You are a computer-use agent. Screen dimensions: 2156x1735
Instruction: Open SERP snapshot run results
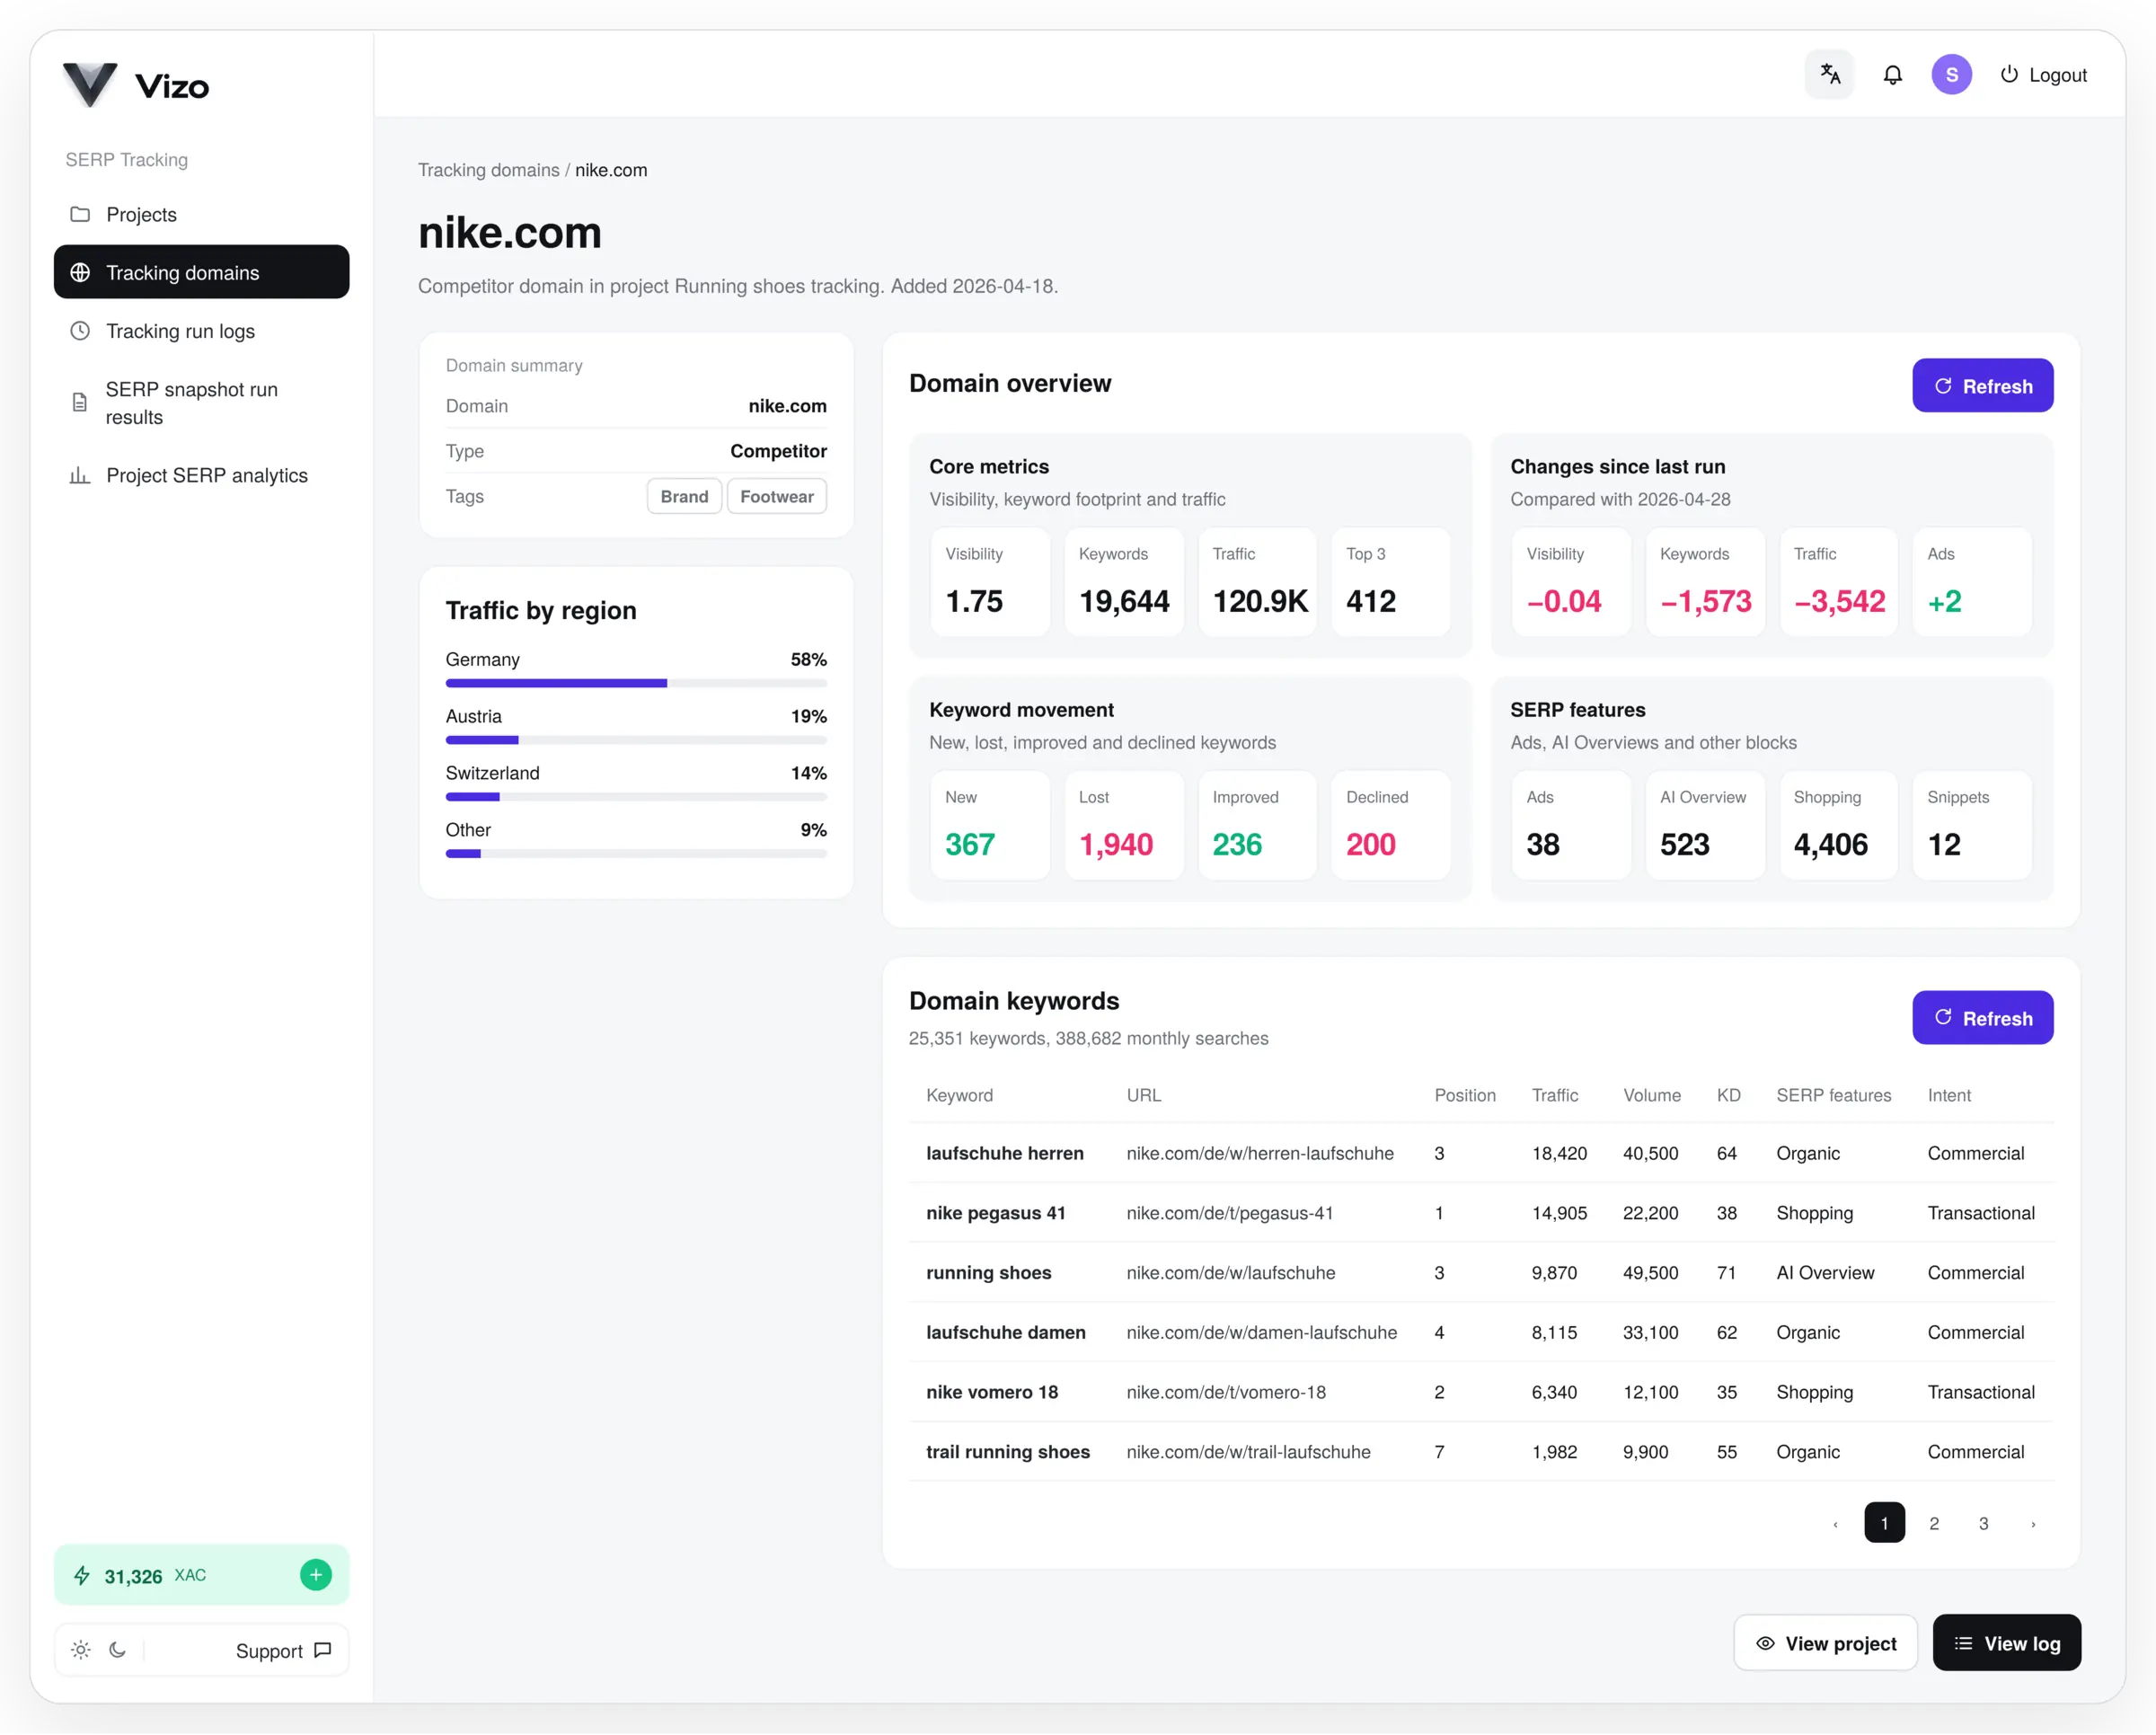point(201,403)
